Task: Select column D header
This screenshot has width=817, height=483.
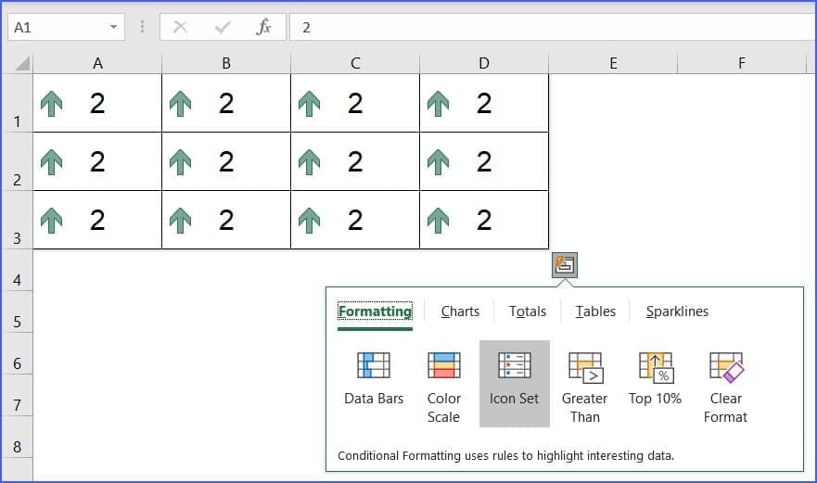Action: (484, 64)
